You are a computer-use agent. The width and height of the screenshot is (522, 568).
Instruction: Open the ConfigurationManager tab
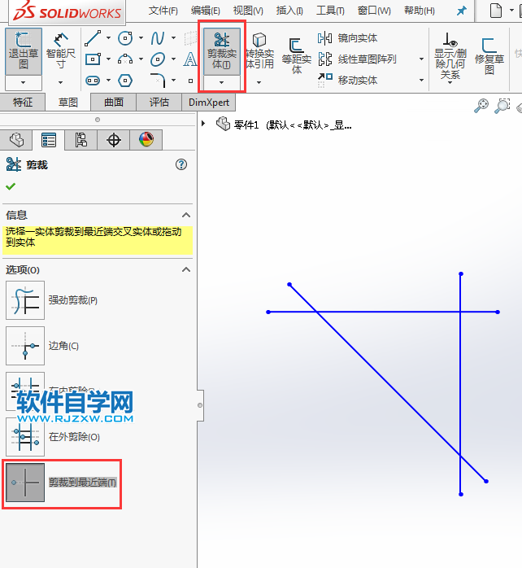(x=80, y=140)
